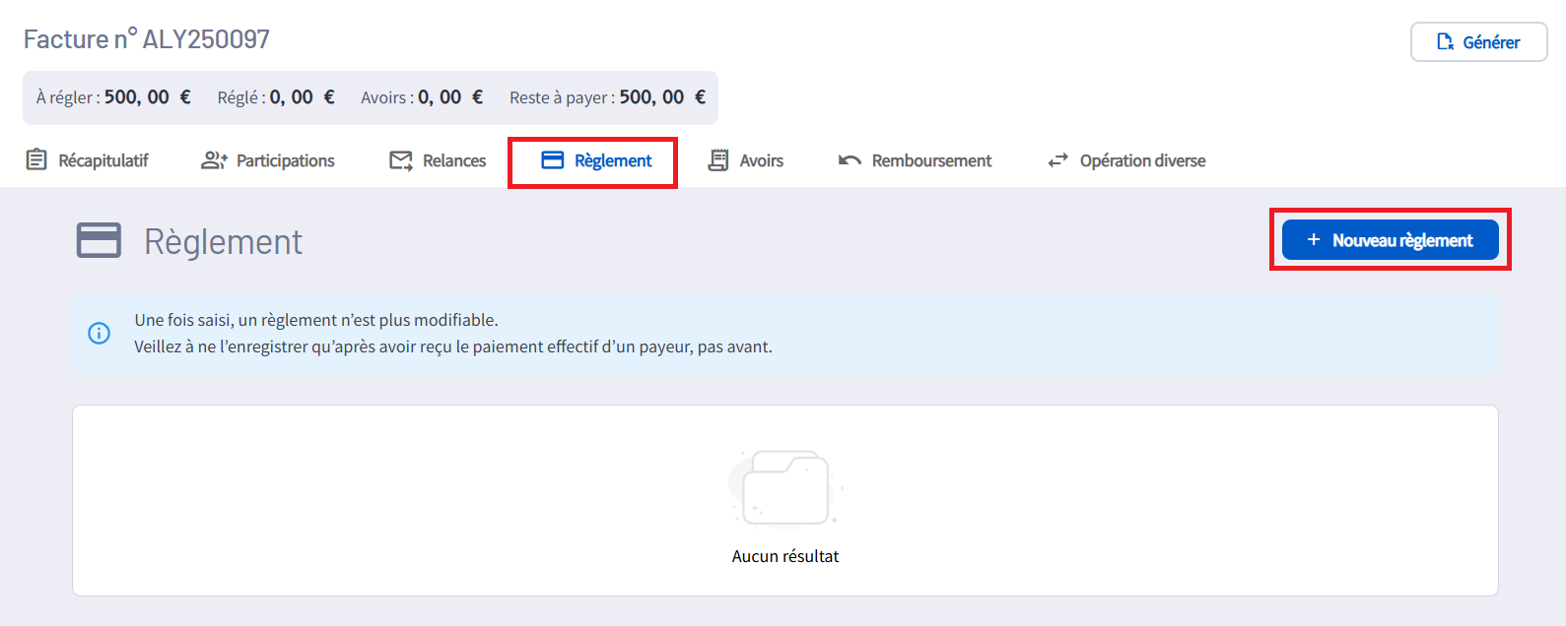Click the document icon in Générer button

click(x=1445, y=42)
